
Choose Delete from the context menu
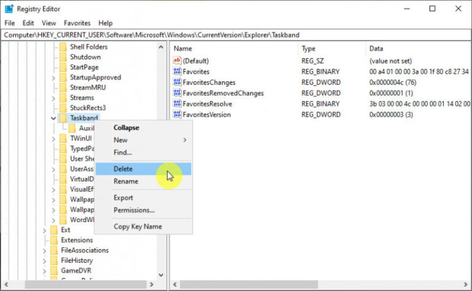coord(123,169)
